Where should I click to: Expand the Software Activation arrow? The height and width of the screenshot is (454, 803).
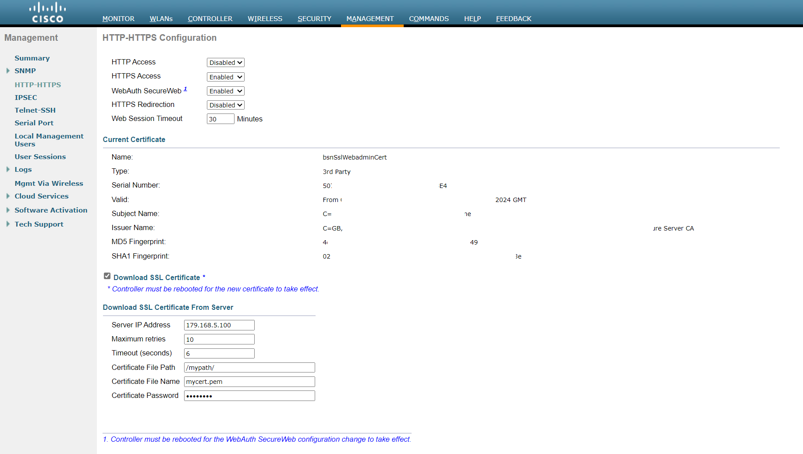click(x=8, y=210)
